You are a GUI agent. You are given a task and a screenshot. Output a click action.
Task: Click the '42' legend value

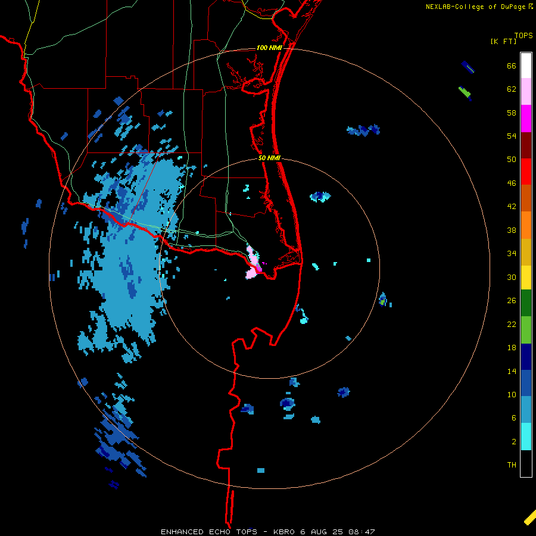pyautogui.click(x=512, y=206)
